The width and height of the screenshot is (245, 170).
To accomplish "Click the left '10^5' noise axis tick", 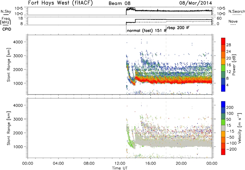I will pos(19,9).
